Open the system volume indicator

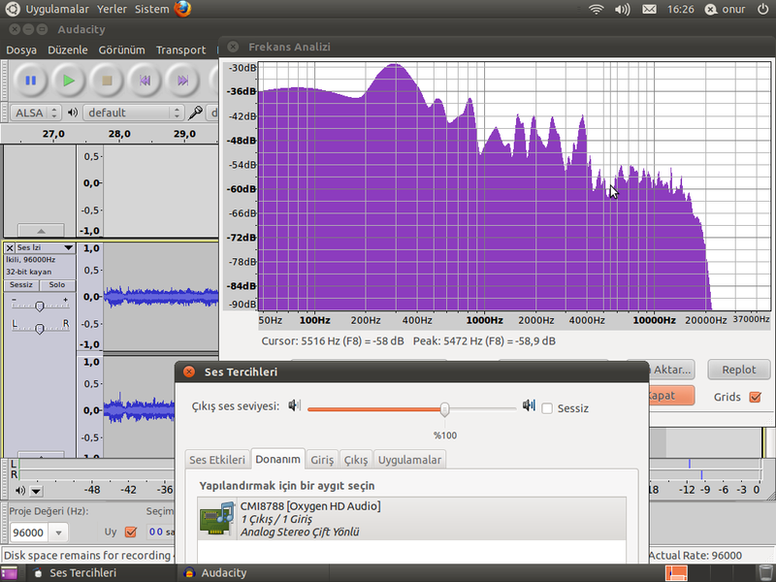622,9
